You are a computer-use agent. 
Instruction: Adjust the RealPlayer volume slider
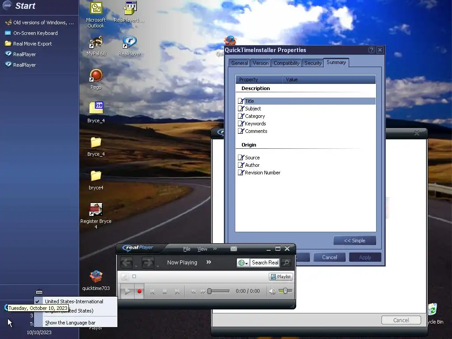pyautogui.click(x=286, y=291)
